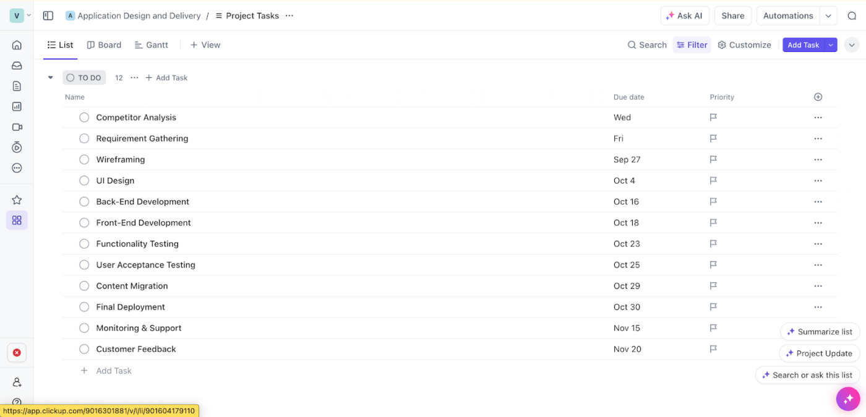The image size is (866, 417).
Task: Open the TO DO group ellipsis menu
Action: pyautogui.click(x=134, y=78)
